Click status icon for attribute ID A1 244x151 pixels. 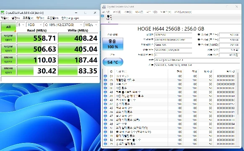(x=105, y=96)
